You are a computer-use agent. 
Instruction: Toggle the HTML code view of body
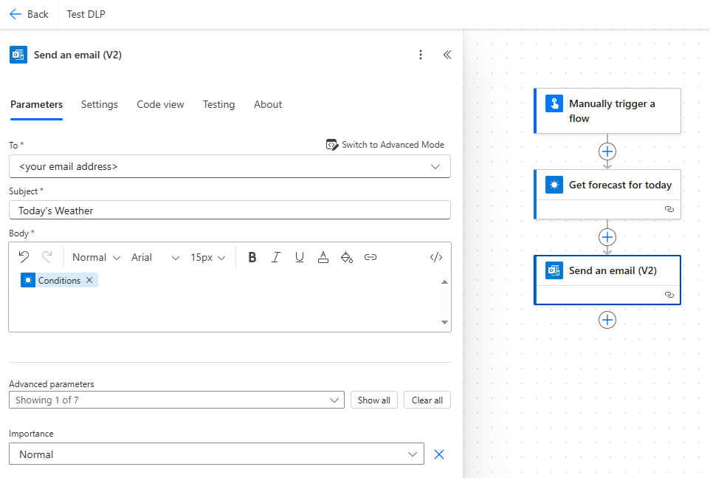point(436,257)
